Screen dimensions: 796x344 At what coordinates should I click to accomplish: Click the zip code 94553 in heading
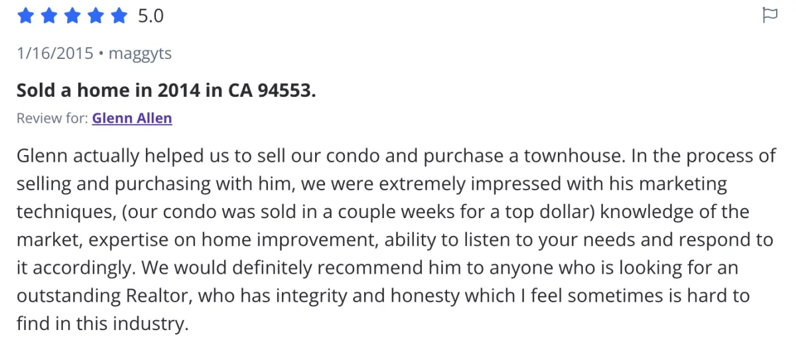click(281, 90)
